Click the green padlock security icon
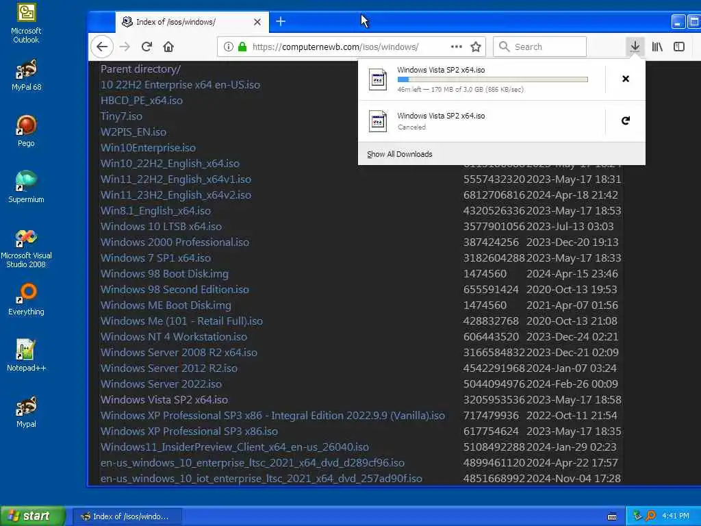This screenshot has width=701, height=526. pyautogui.click(x=242, y=47)
